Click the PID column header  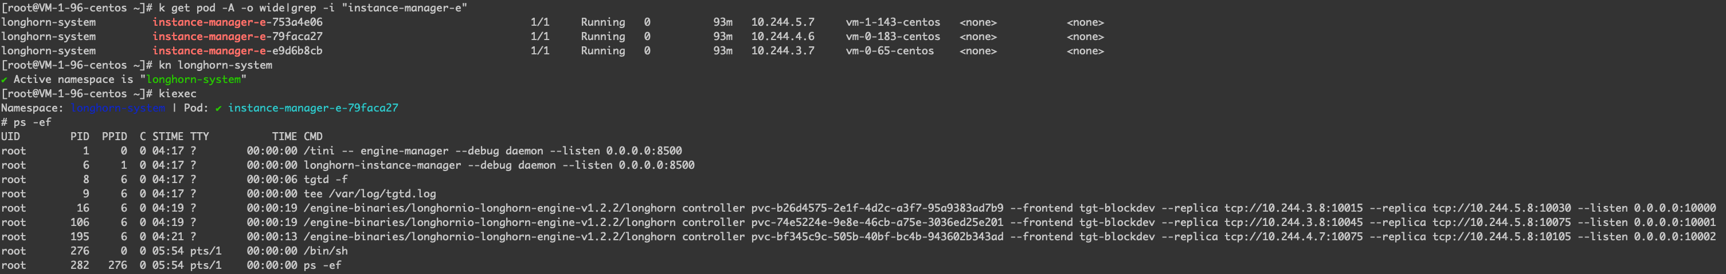tap(80, 136)
